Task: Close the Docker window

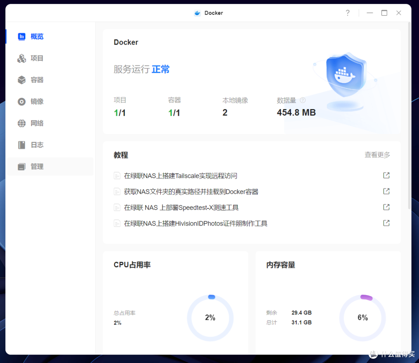Action: click(399, 13)
